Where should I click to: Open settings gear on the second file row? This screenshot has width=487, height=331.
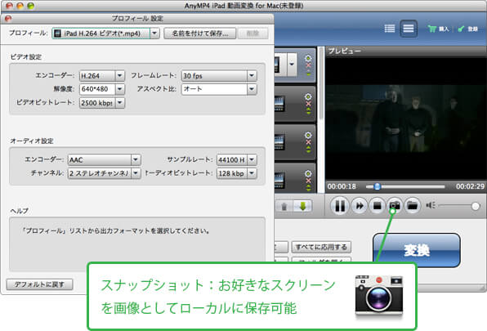(308, 96)
